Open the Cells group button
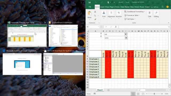 [x=150, y=15]
